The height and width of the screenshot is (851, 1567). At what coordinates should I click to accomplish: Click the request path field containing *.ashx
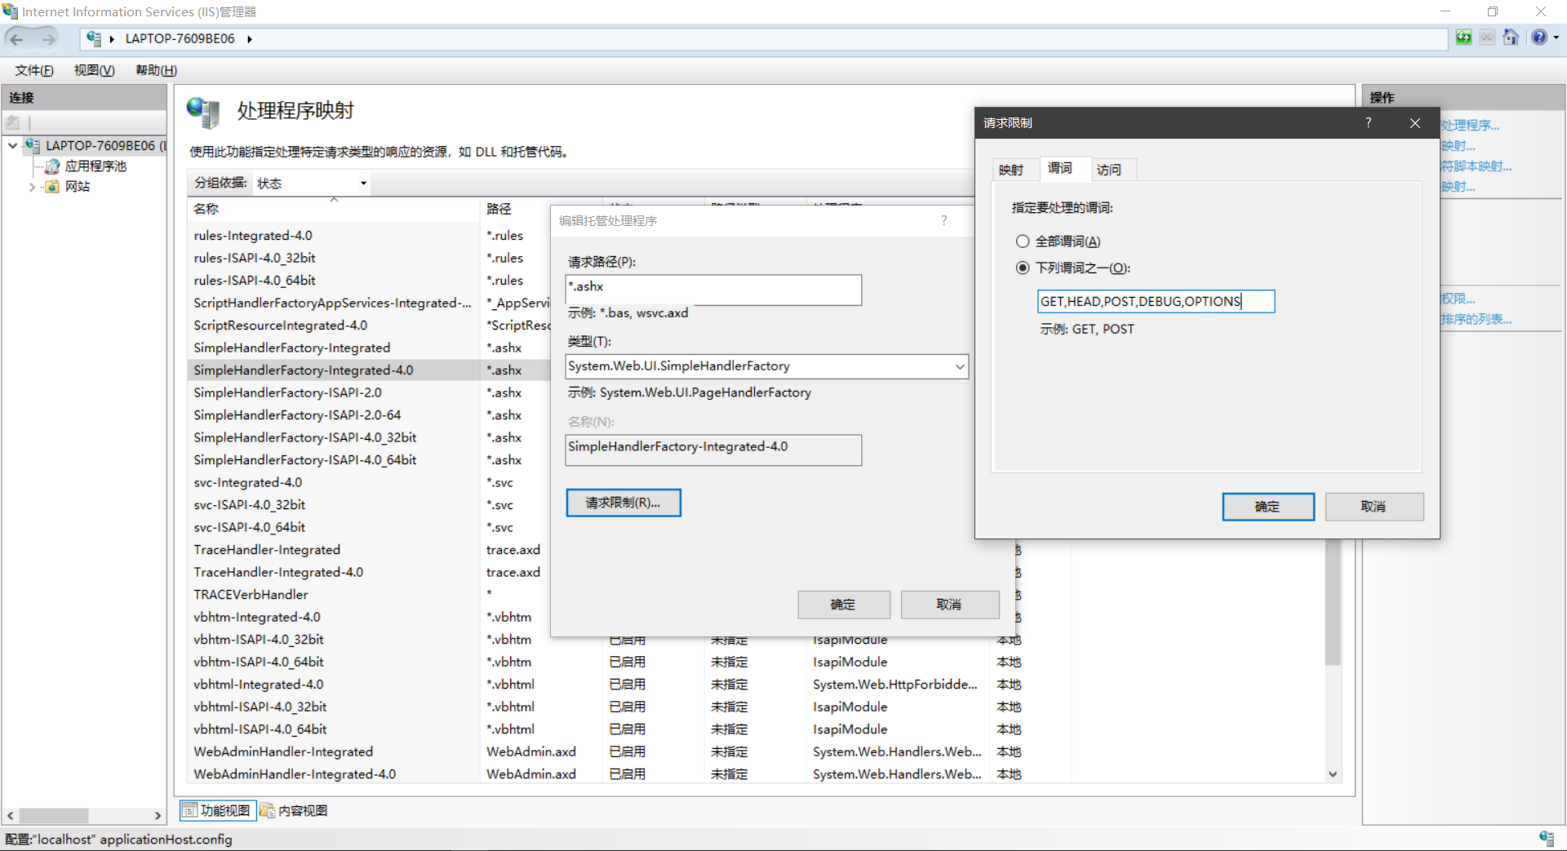point(713,290)
